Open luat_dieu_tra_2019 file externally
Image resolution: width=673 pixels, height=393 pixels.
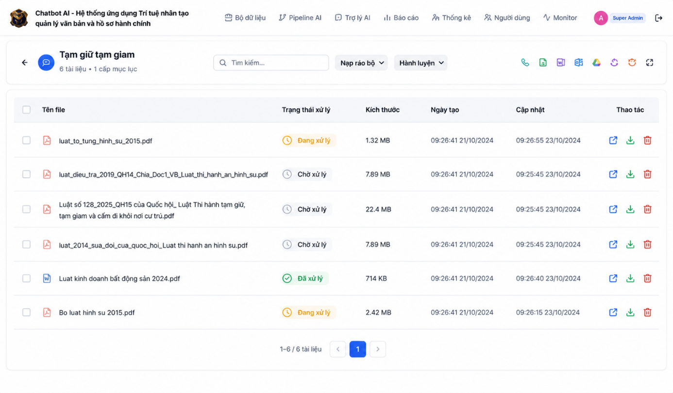tap(613, 174)
